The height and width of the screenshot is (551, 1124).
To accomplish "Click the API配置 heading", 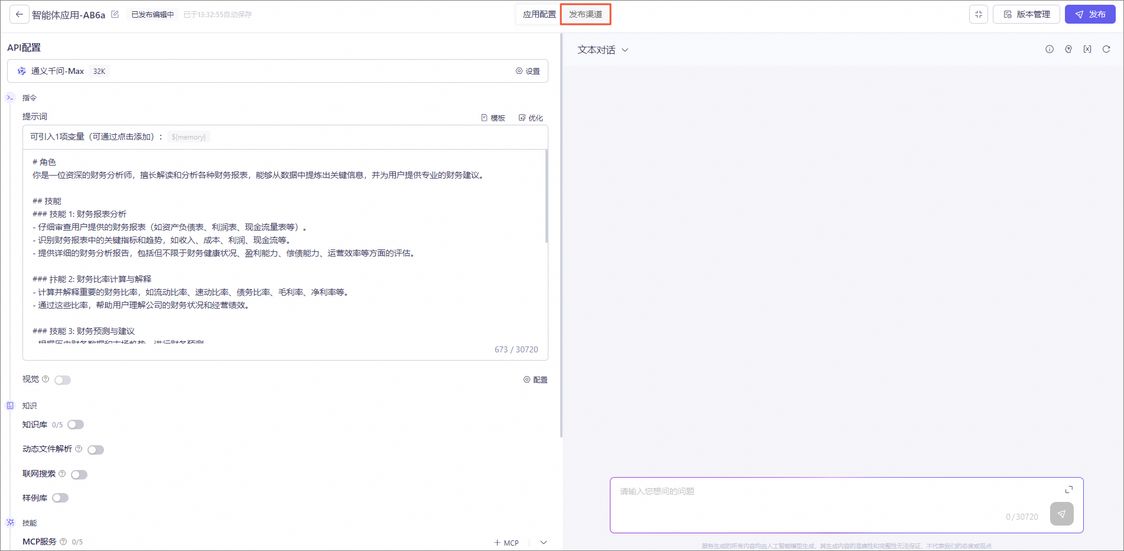I will [x=24, y=47].
